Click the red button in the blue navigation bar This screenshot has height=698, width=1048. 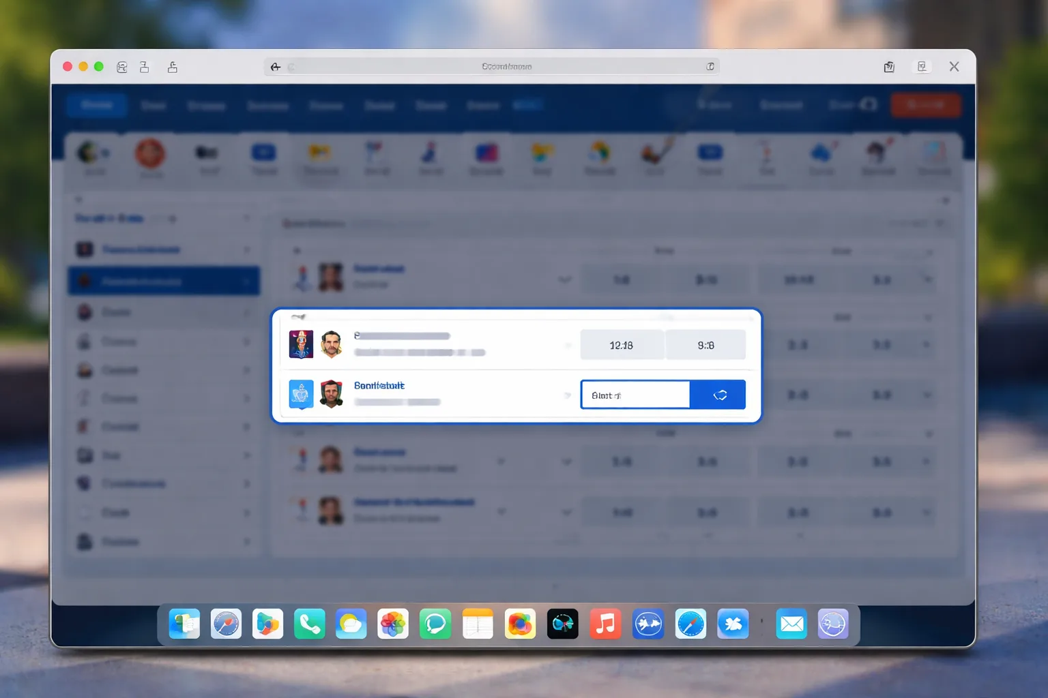pos(926,104)
